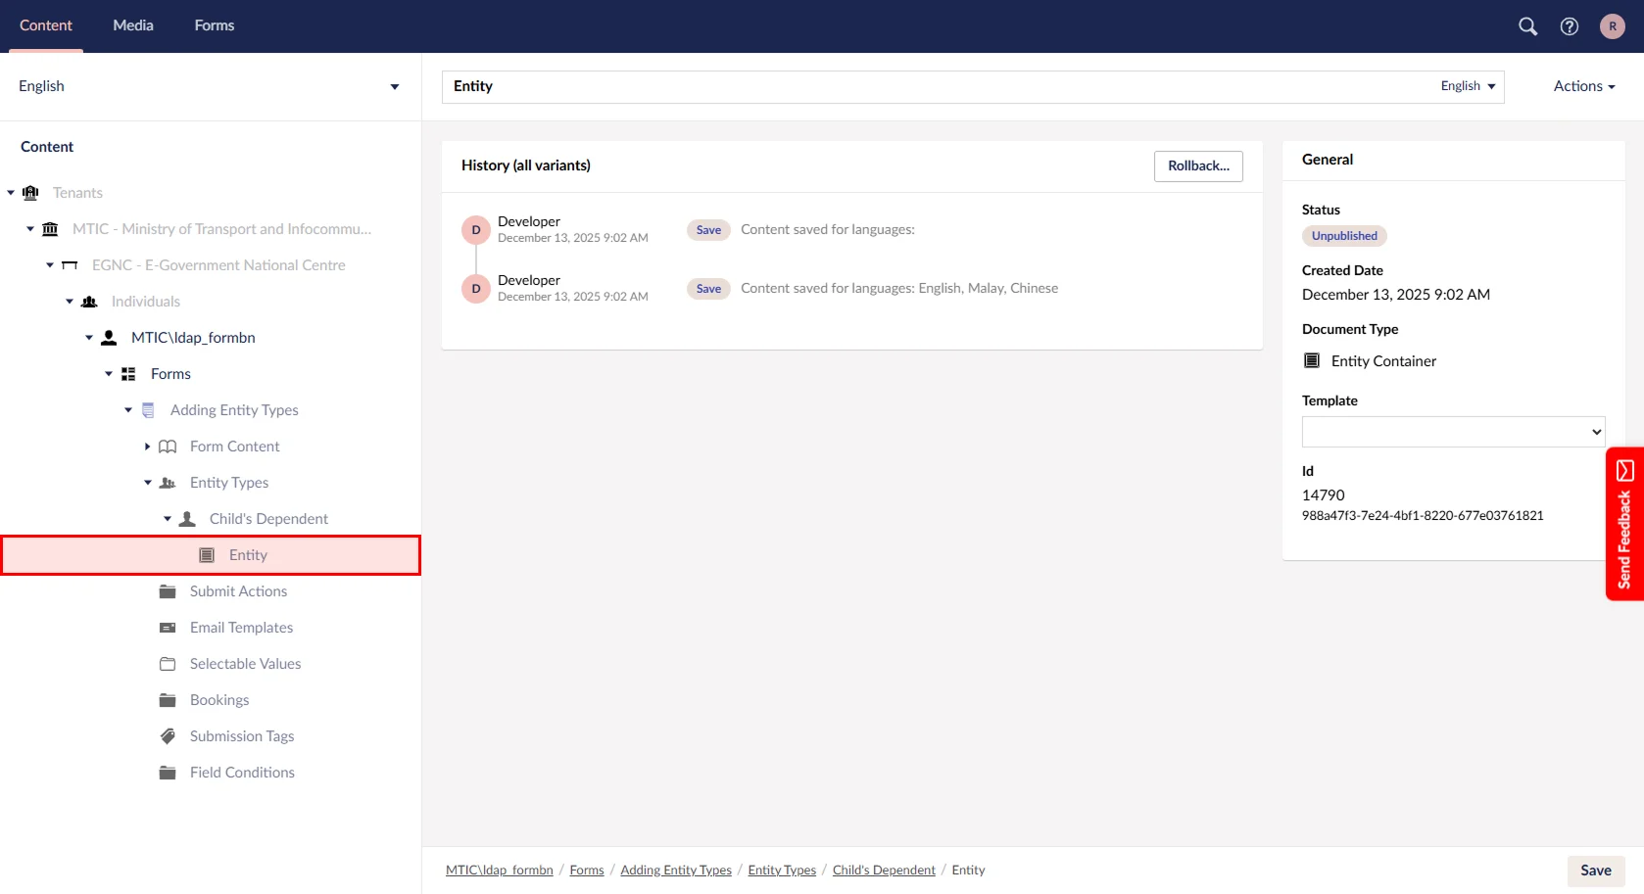Click the Submission Tags tag icon
Image resolution: width=1644 pixels, height=894 pixels.
(168, 736)
